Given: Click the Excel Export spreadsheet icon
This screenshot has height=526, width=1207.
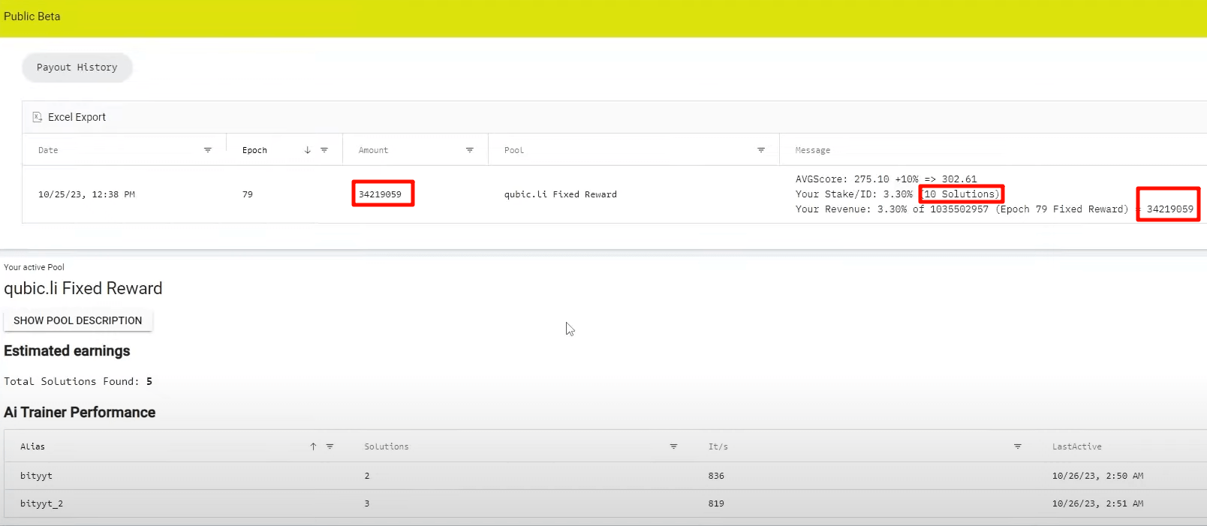Looking at the screenshot, I should [38, 117].
